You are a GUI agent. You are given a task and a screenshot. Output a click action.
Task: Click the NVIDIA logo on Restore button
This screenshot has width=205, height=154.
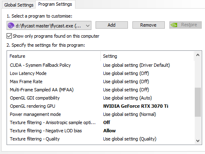(174, 25)
